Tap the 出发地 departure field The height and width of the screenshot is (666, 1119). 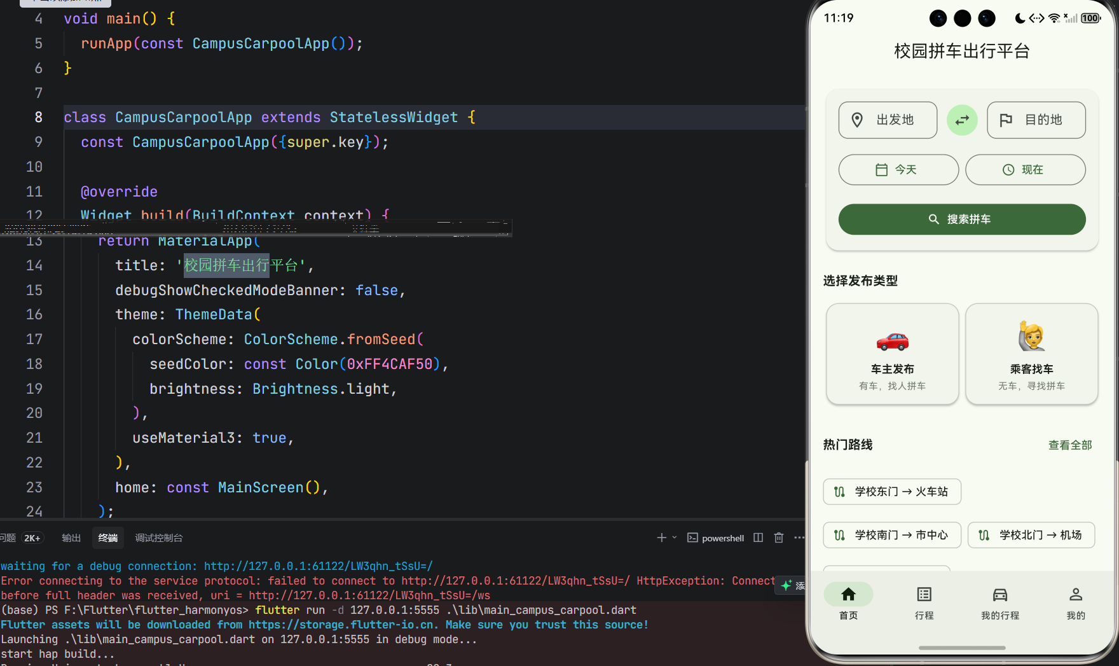coord(888,120)
